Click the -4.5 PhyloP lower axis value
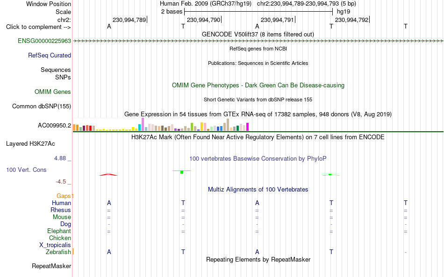The image size is (444, 277). (x=61, y=182)
